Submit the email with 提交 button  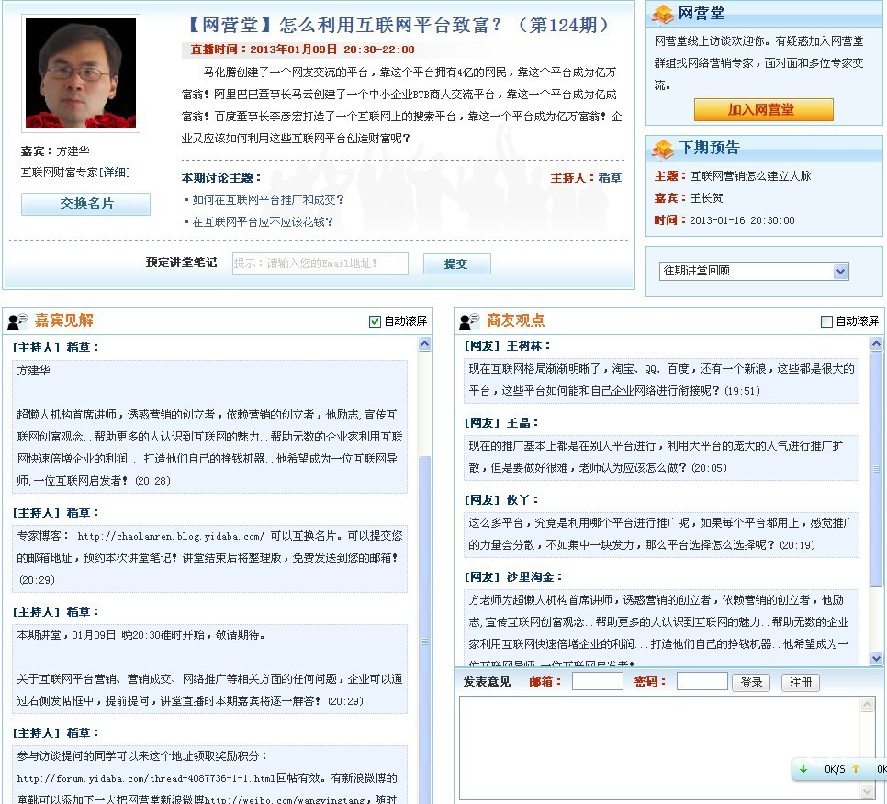[x=457, y=264]
